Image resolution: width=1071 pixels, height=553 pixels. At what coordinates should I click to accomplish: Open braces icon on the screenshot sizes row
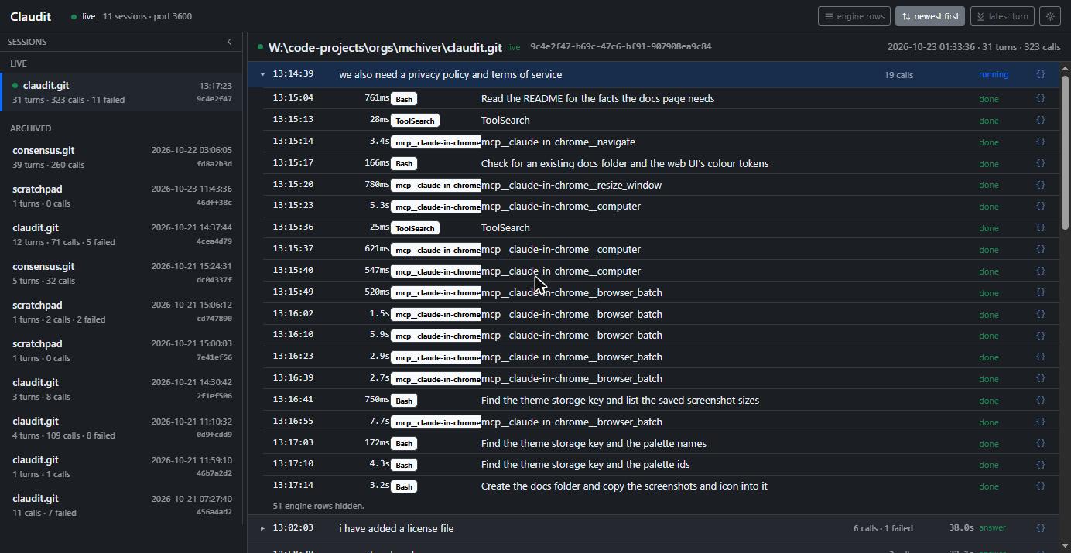click(x=1040, y=401)
